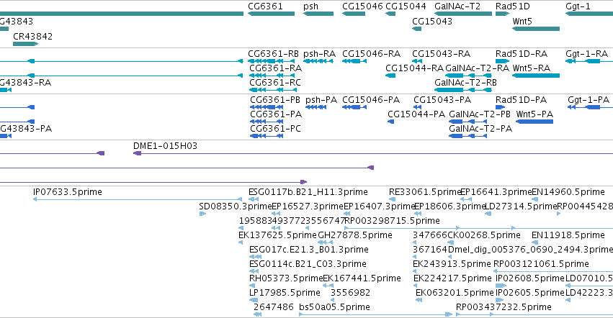Select EST GH27878.5prime
This screenshot has width=613, height=318.
point(326,242)
